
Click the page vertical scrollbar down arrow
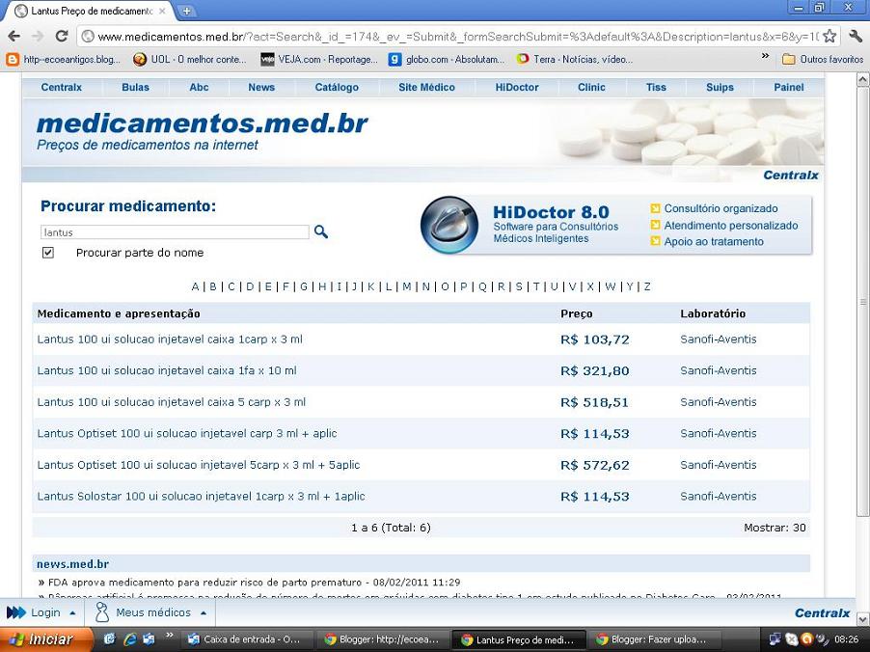(x=863, y=618)
